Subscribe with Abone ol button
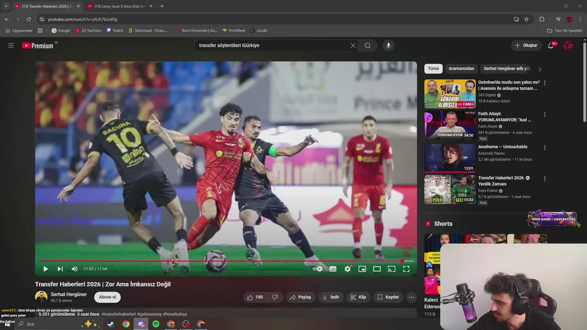The height and width of the screenshot is (330, 587). tap(107, 297)
